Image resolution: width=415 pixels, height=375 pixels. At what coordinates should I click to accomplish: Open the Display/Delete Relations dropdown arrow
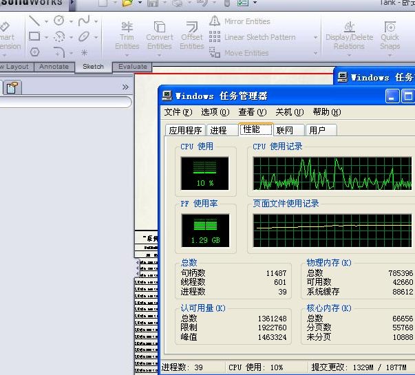(x=350, y=55)
